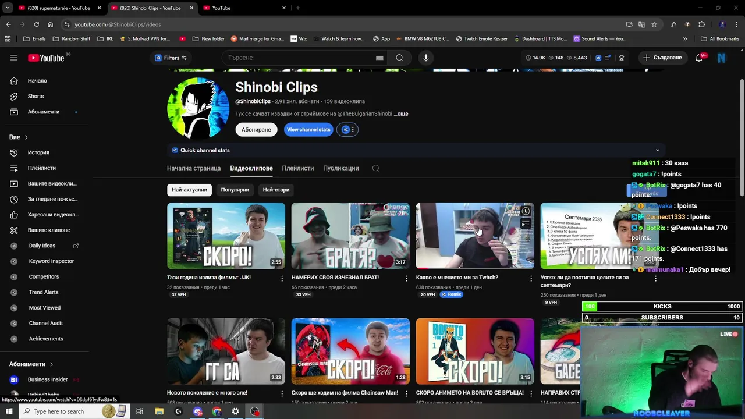Switch to 'Плейлисти' channel tab
This screenshot has width=745, height=419.
[298, 168]
